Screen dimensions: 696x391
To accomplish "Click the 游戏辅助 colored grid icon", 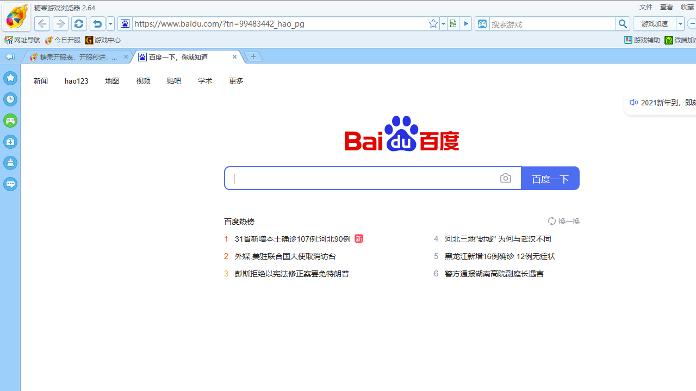I will click(628, 40).
